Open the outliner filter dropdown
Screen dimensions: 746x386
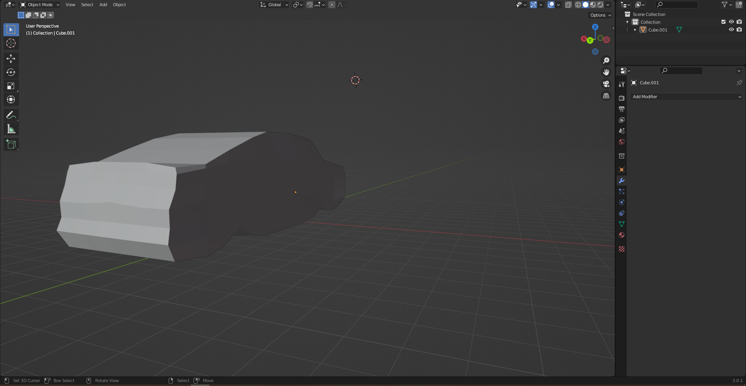tap(727, 5)
